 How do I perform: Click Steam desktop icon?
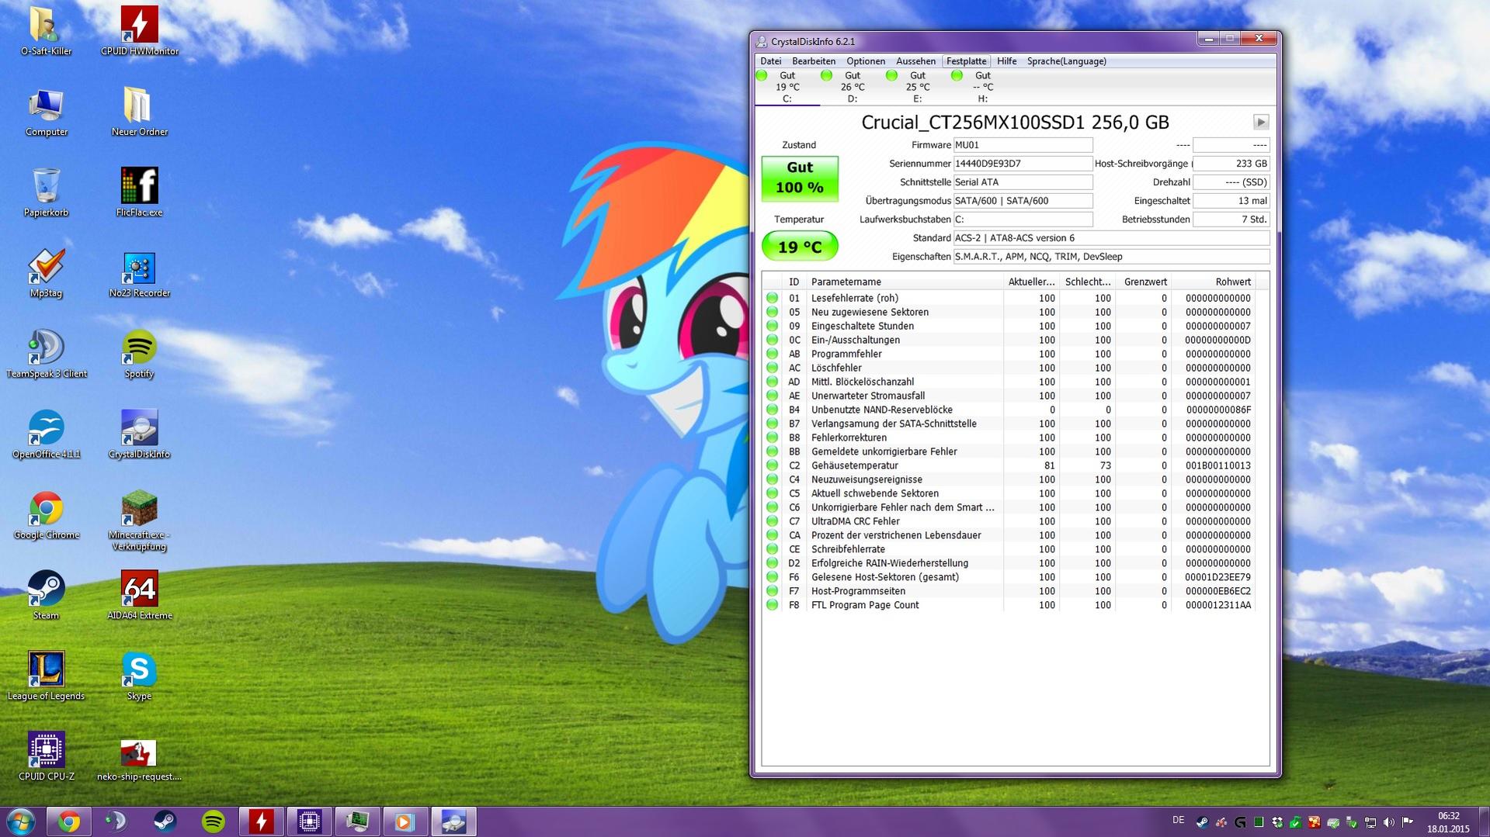point(46,596)
